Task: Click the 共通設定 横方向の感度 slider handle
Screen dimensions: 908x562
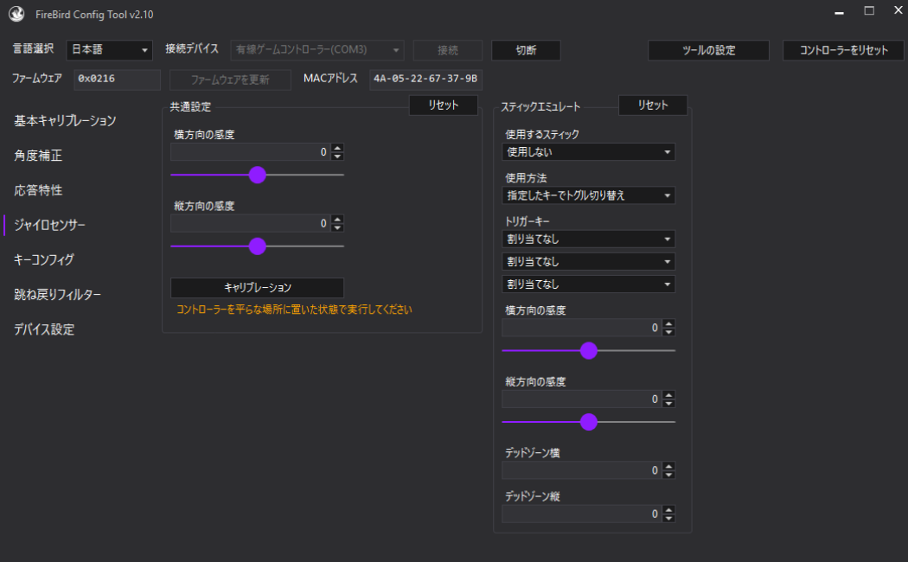Action: (x=257, y=175)
